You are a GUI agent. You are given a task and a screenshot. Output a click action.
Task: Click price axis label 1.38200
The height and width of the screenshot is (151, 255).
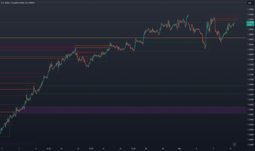tap(250, 49)
